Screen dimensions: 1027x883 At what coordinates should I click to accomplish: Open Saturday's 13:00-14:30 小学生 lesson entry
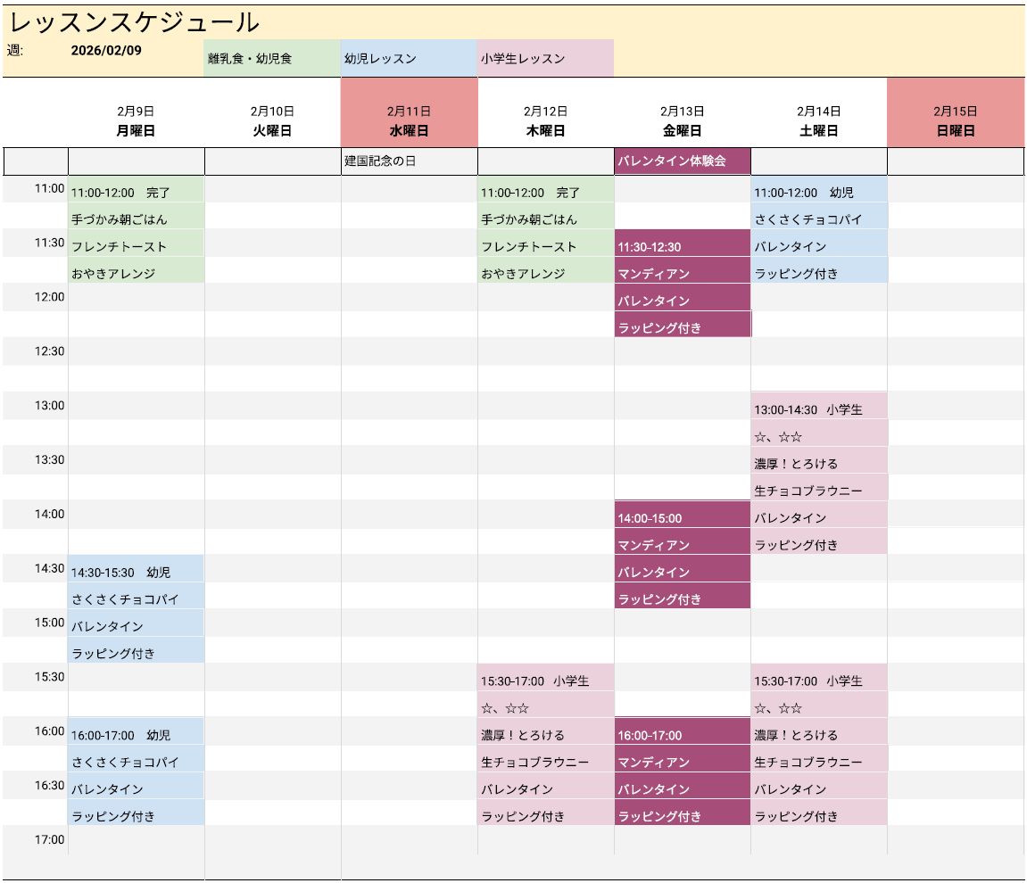[x=818, y=409]
